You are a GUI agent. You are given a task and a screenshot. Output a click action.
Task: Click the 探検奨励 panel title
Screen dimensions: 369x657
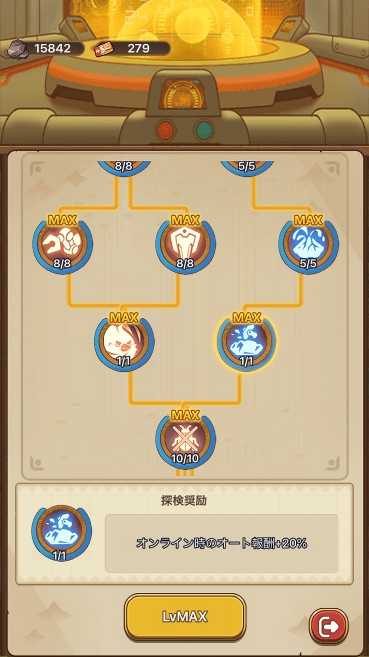point(185,500)
